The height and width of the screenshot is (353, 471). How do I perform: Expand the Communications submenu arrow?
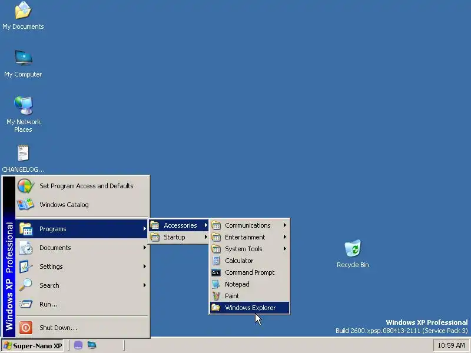285,225
